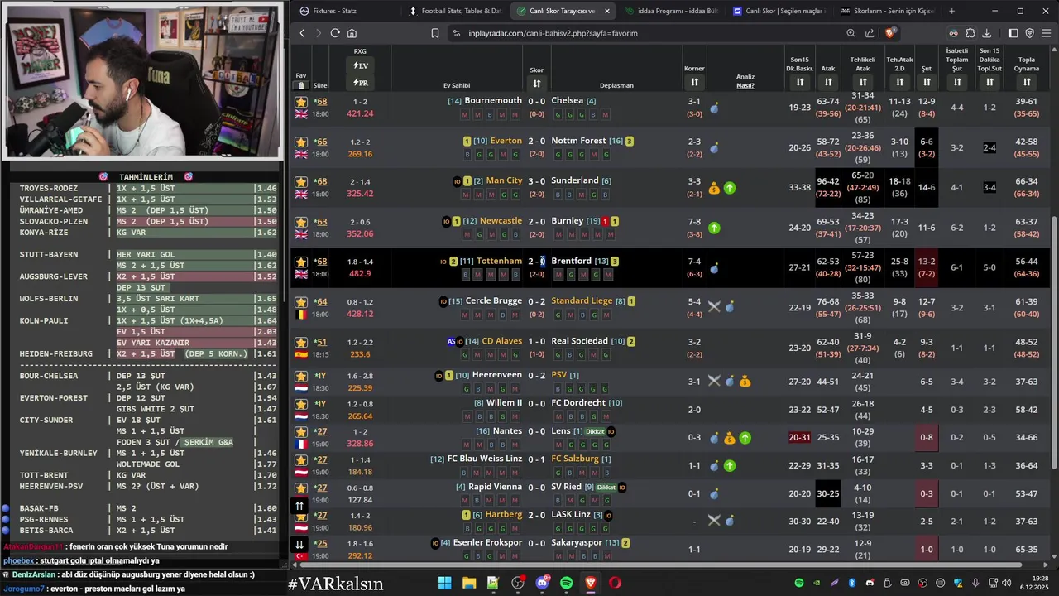Clear favorites with trash icon under Fav
The height and width of the screenshot is (596, 1059).
click(301, 85)
